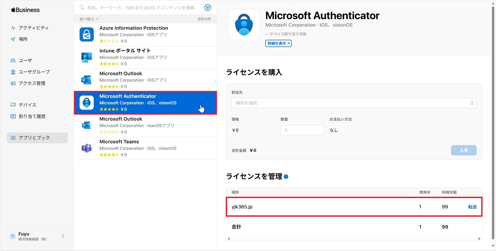
Task: Expand the 場所を選択 dropdown
Action: click(354, 103)
